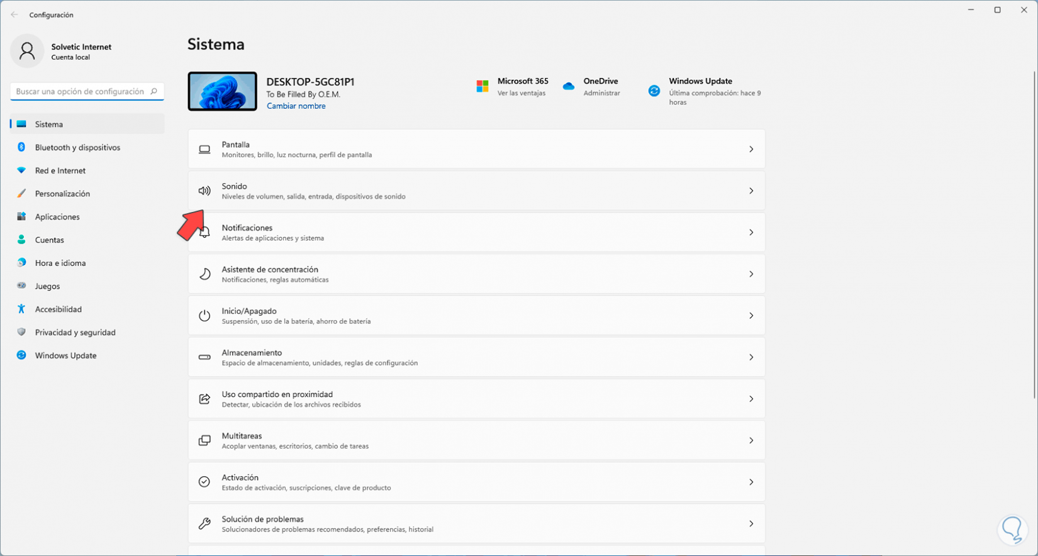
Task: Click the Cambiar nombre link
Action: tap(296, 106)
